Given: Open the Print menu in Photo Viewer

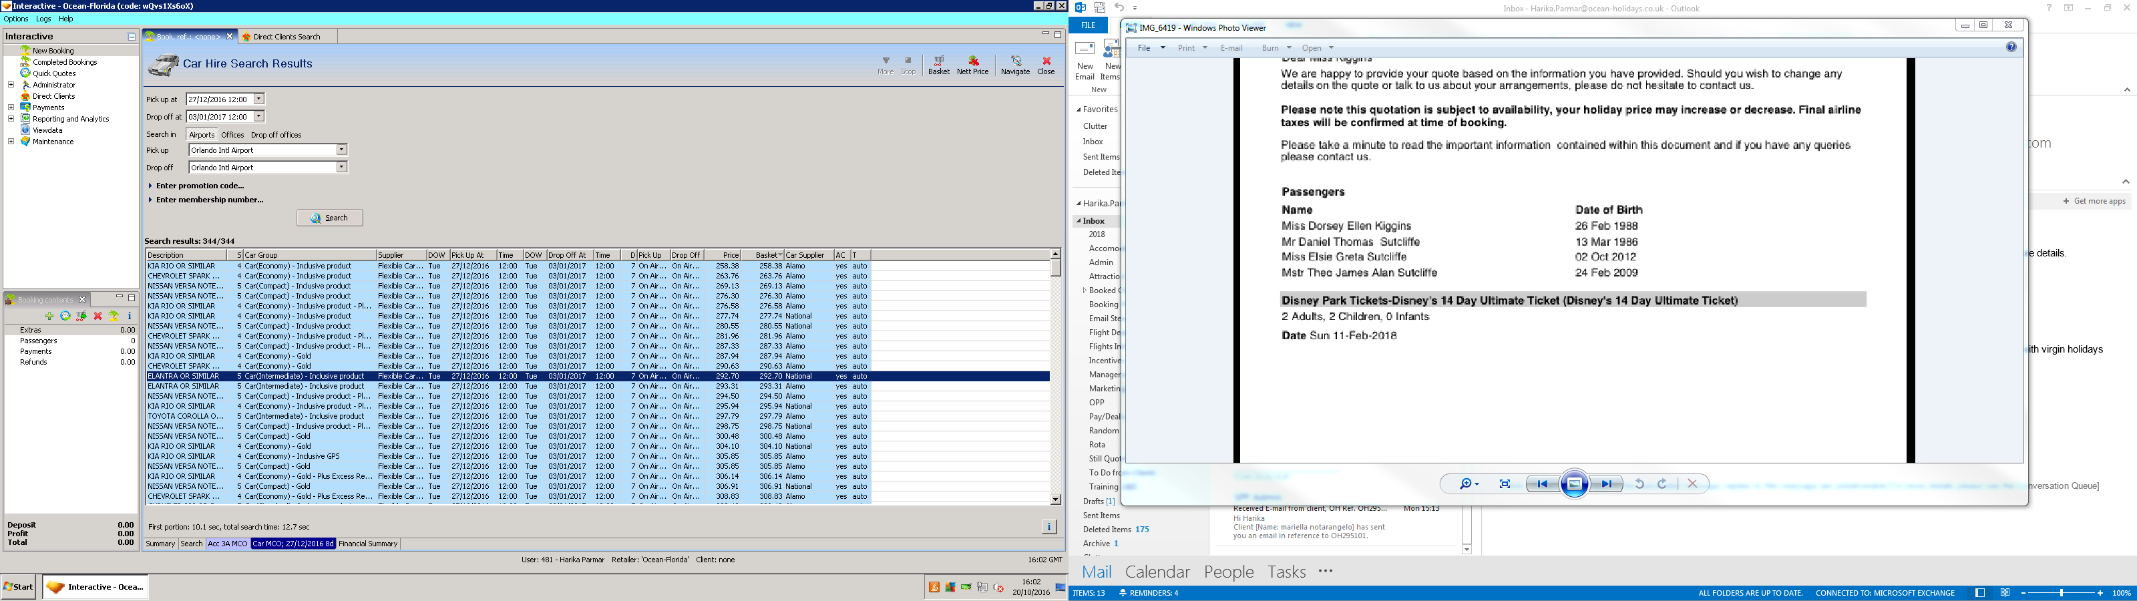Looking at the screenshot, I should pyautogui.click(x=1192, y=48).
